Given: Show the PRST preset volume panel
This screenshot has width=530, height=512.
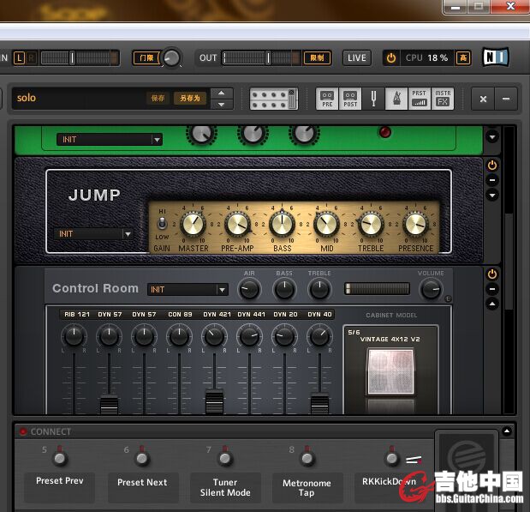Looking at the screenshot, I should pyautogui.click(x=420, y=99).
